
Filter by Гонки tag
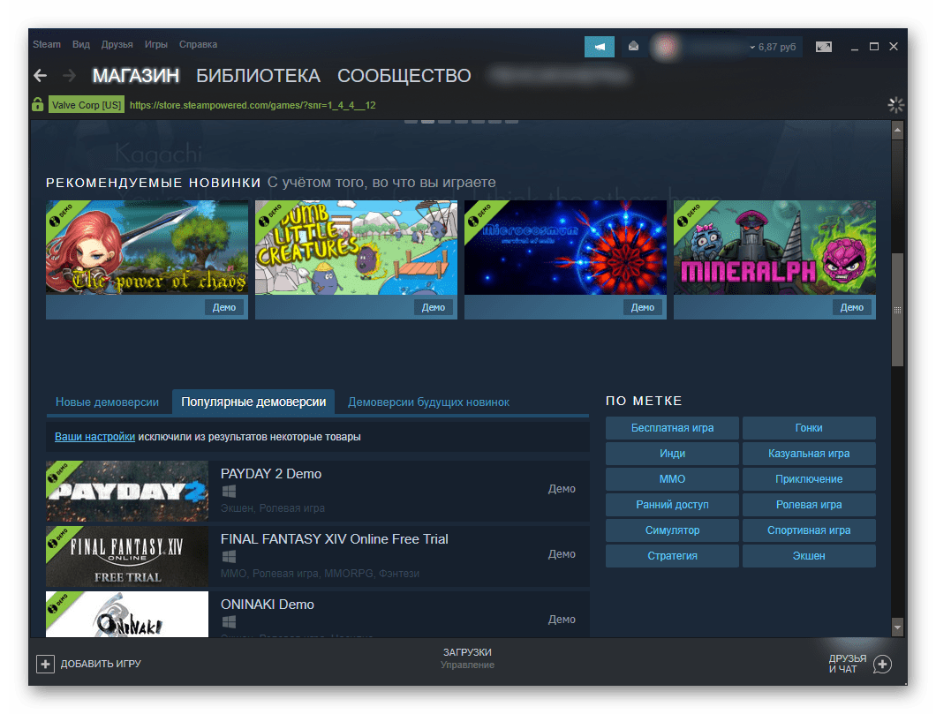click(809, 428)
